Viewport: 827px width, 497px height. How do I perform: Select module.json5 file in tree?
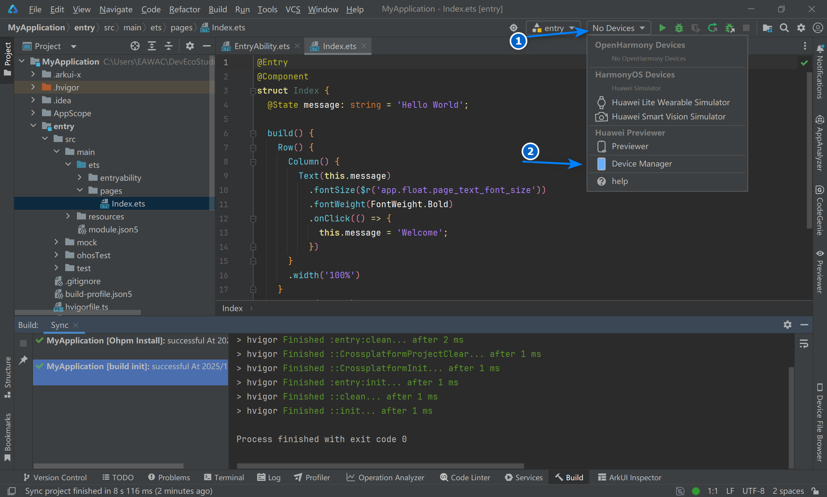[x=113, y=229]
